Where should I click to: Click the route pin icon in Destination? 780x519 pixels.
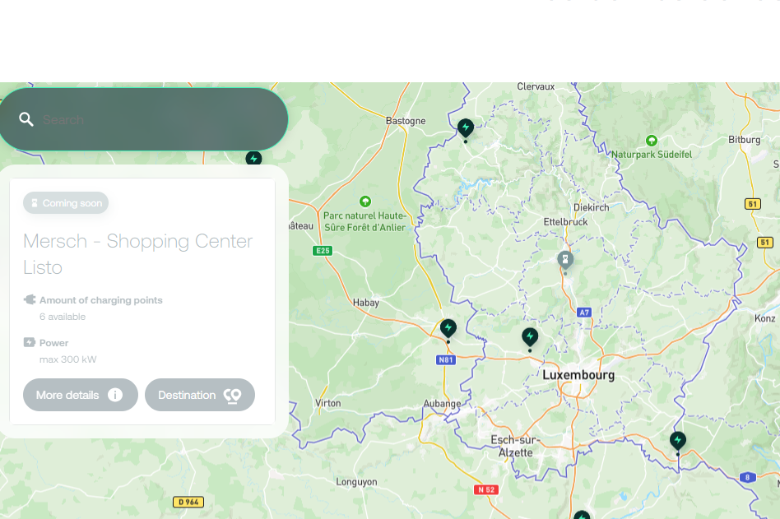click(232, 396)
